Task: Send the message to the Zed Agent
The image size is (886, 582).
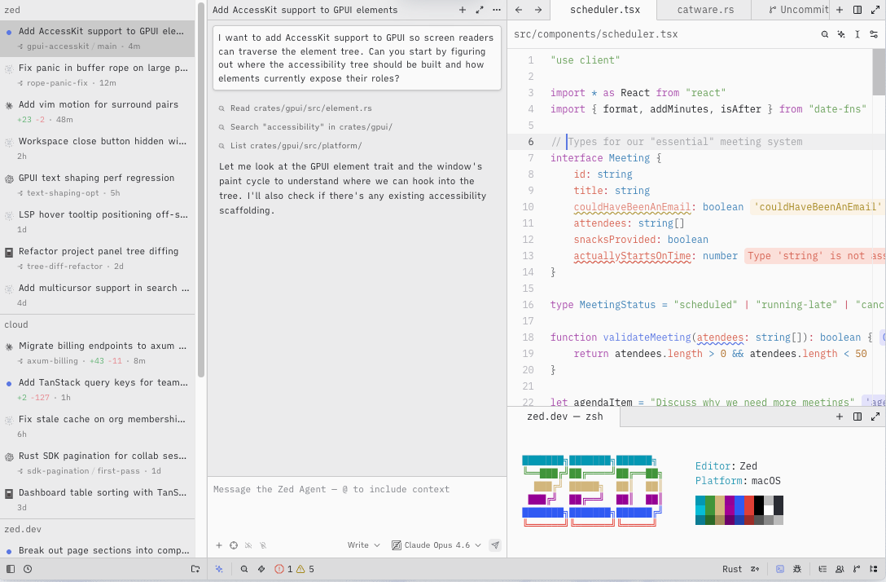Action: coord(495,545)
